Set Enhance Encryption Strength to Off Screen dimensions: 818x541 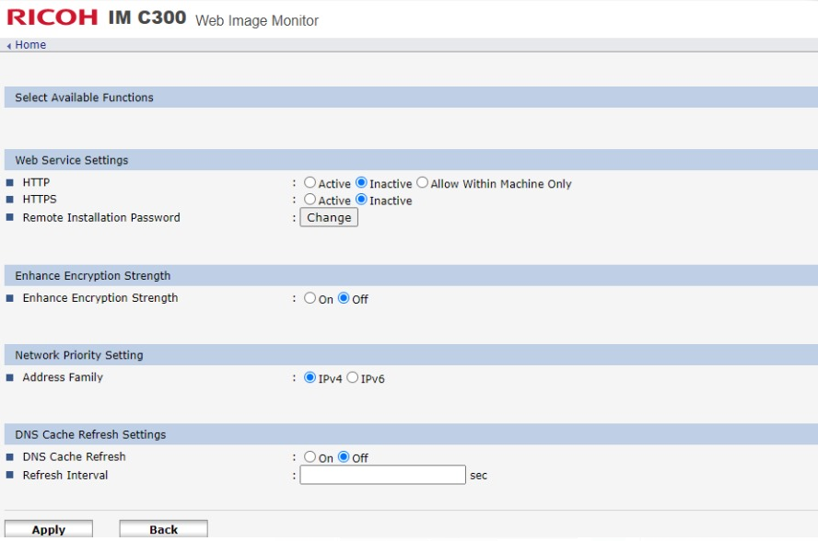click(344, 297)
